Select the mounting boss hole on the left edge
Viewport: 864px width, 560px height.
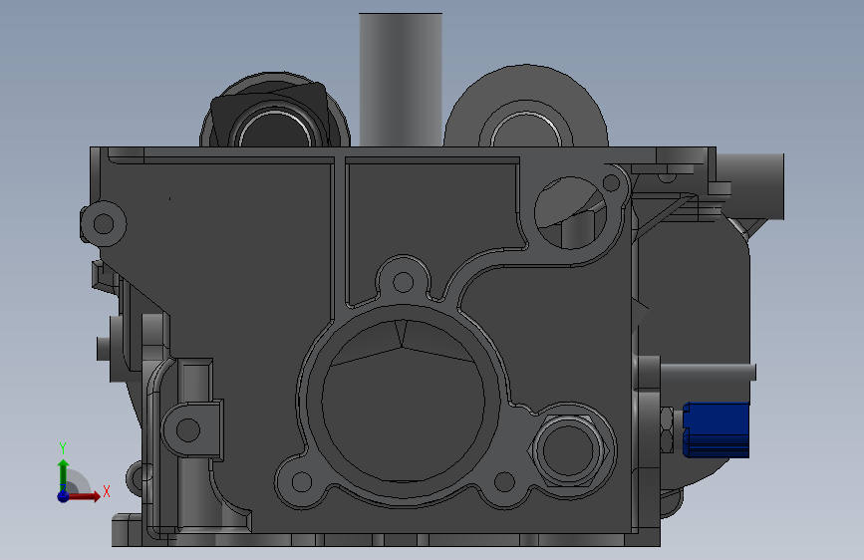tap(104, 224)
